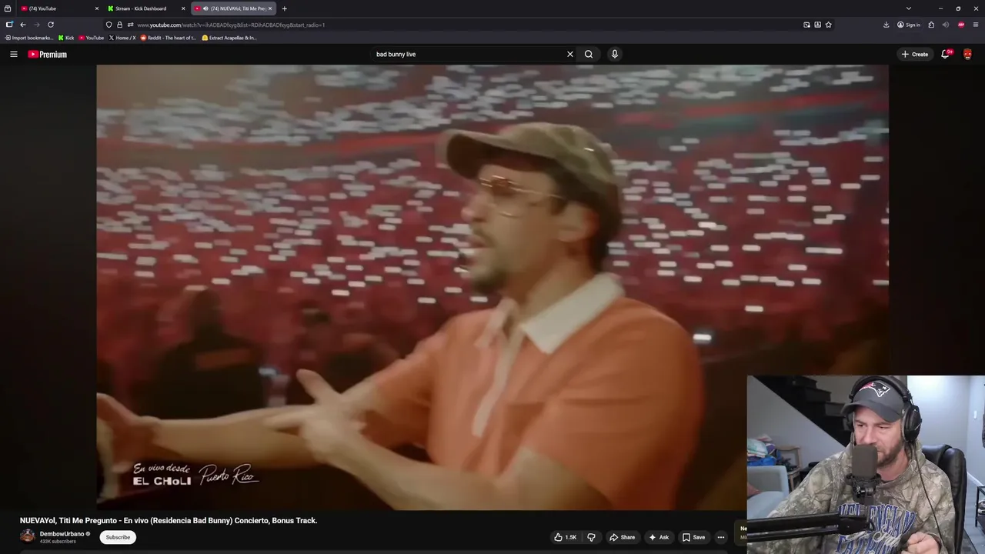
Task: Reload the page with the refresh icon
Action: (x=51, y=25)
